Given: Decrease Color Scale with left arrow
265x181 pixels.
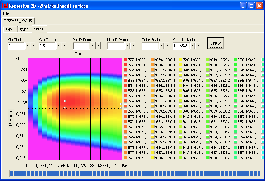Looking at the screenshot, I should pyautogui.click(x=161, y=46).
